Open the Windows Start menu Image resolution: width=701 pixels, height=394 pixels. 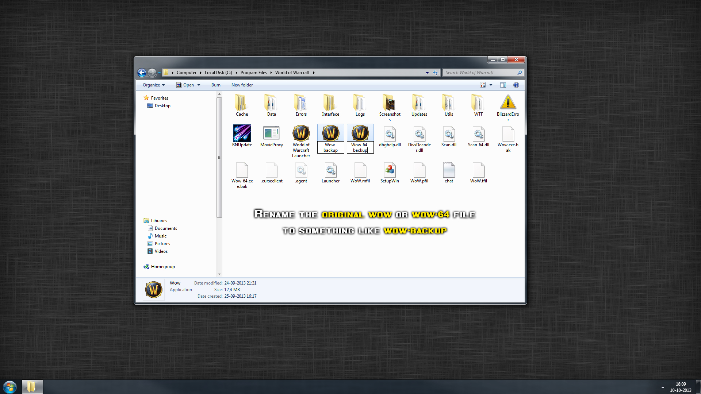pos(10,387)
